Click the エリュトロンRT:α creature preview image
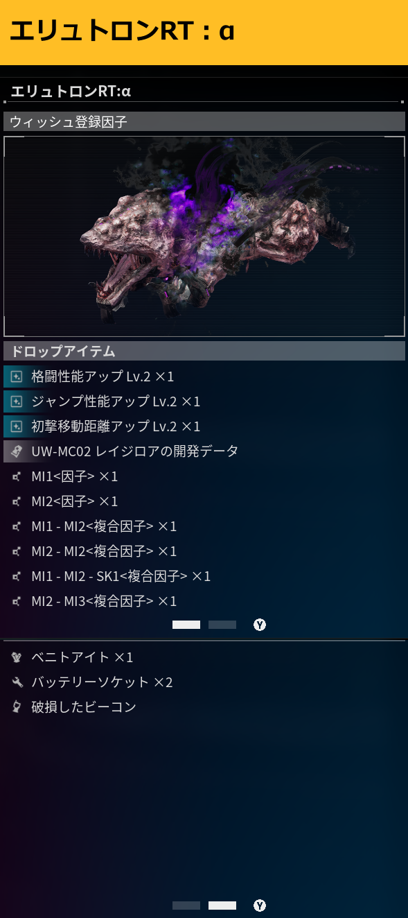 [204, 236]
